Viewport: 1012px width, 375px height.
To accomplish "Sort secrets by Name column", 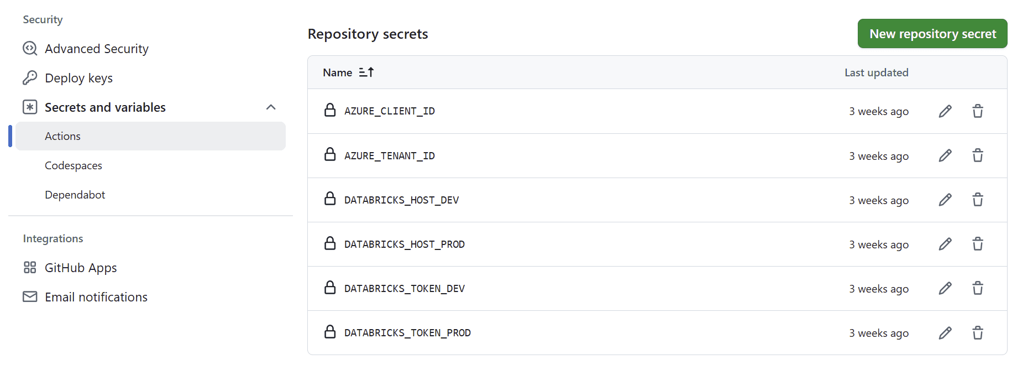I will pos(348,72).
